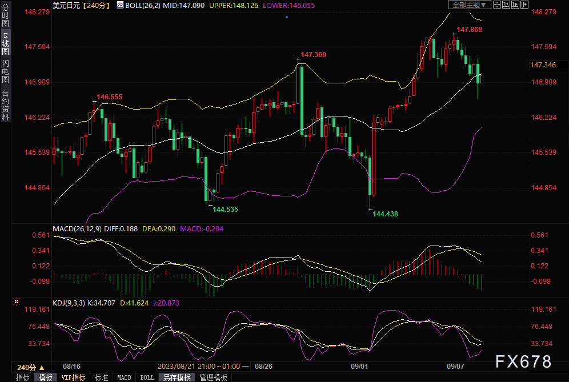The height and width of the screenshot is (382, 569).
Task: Switch to 分时图 side tab
Action: [x=6, y=15]
